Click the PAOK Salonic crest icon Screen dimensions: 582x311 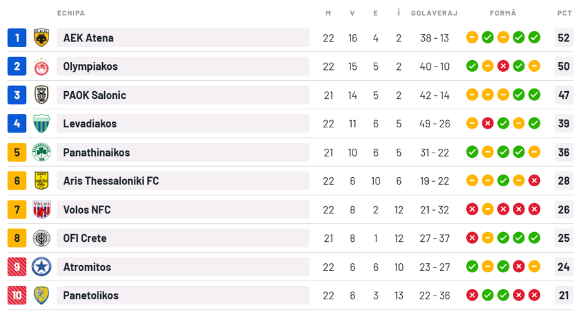[x=41, y=95]
